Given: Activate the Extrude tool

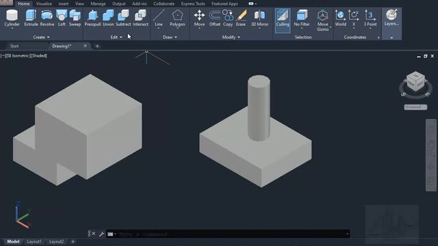Looking at the screenshot, I should point(31,18).
